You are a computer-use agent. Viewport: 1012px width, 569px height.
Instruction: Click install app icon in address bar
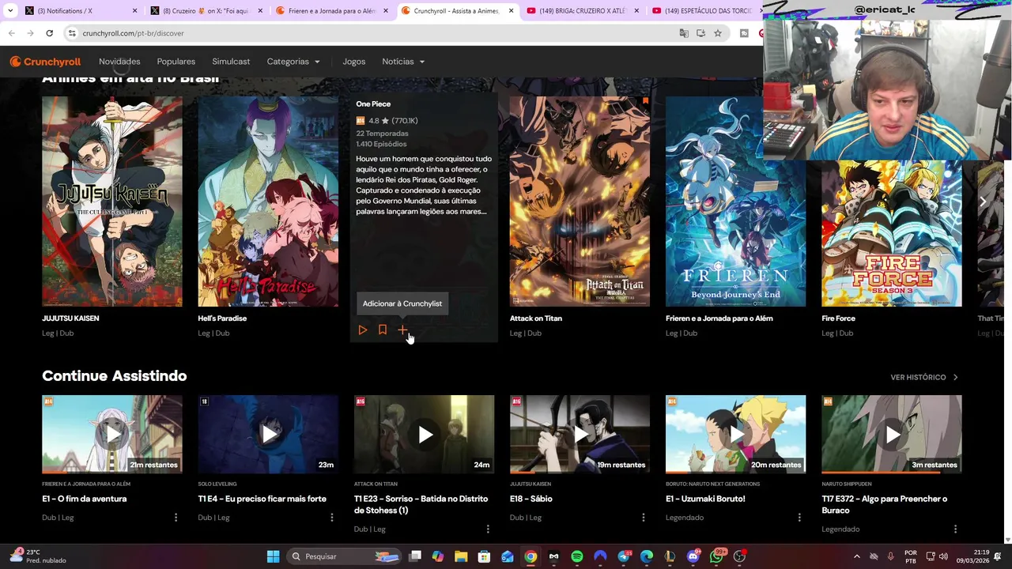pos(700,33)
